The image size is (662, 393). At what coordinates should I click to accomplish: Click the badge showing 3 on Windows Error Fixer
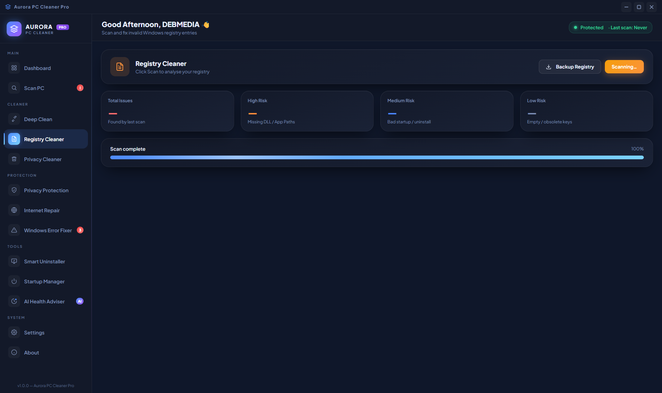coord(80,230)
